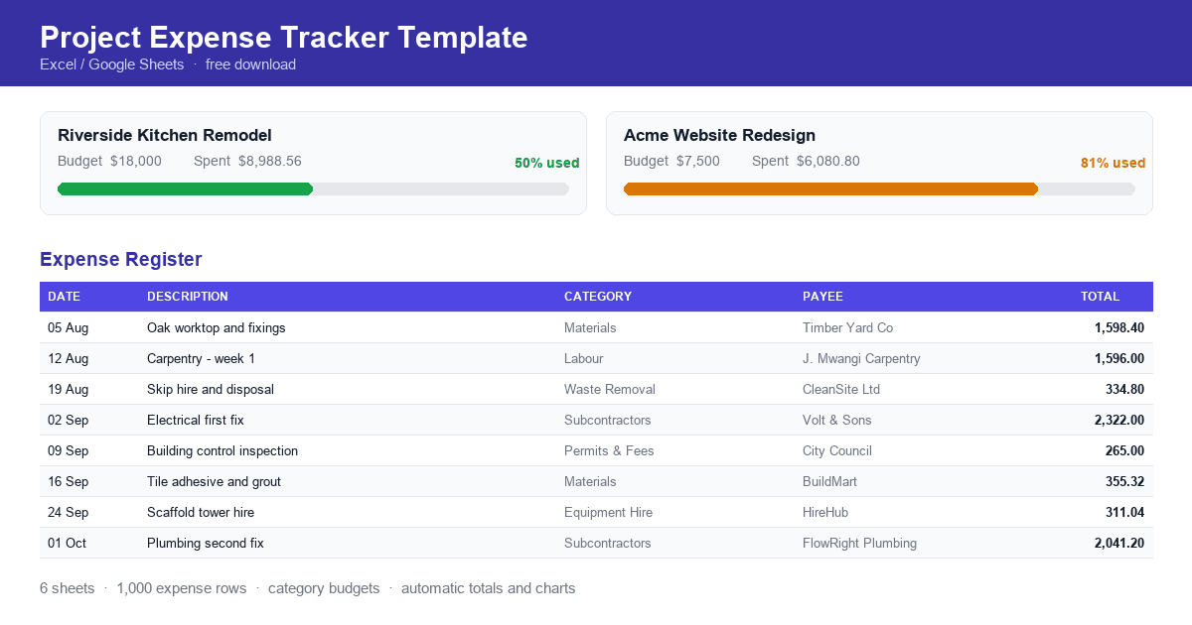This screenshot has width=1192, height=625.
Task: Select the Plumbing second fix description
Action: click(x=206, y=543)
